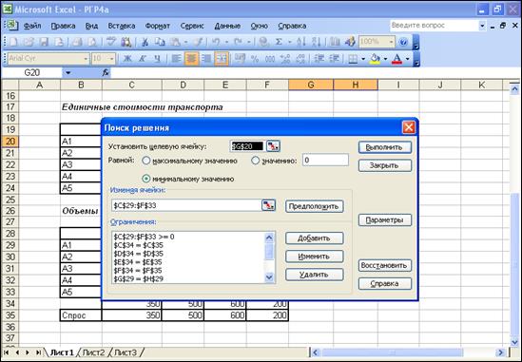Image resolution: width=522 pixels, height=362 pixels.
Task: Click the Insert Hyperlink icon
Action: 263,42
